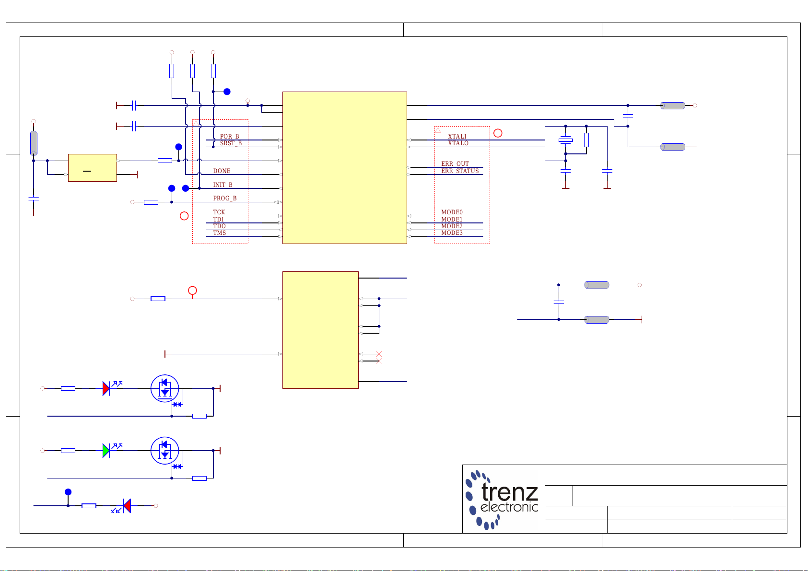
Task: Select the vertical resistor right of the crystal
Action: [x=586, y=140]
